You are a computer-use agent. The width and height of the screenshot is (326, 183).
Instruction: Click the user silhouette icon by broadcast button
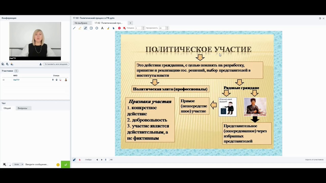click(40, 64)
